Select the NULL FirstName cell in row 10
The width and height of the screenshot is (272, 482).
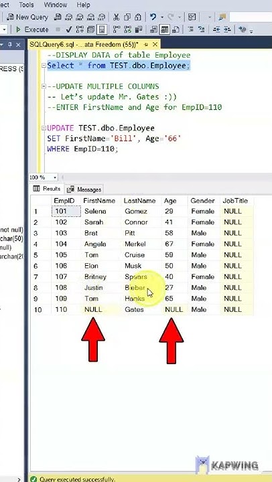[x=100, y=309]
